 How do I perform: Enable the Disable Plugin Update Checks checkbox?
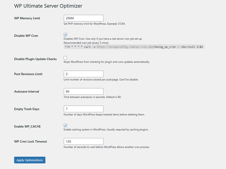tap(66, 58)
